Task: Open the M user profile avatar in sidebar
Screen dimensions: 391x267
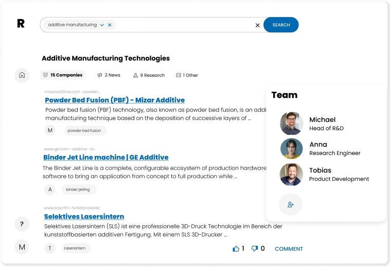Action: (x=22, y=247)
